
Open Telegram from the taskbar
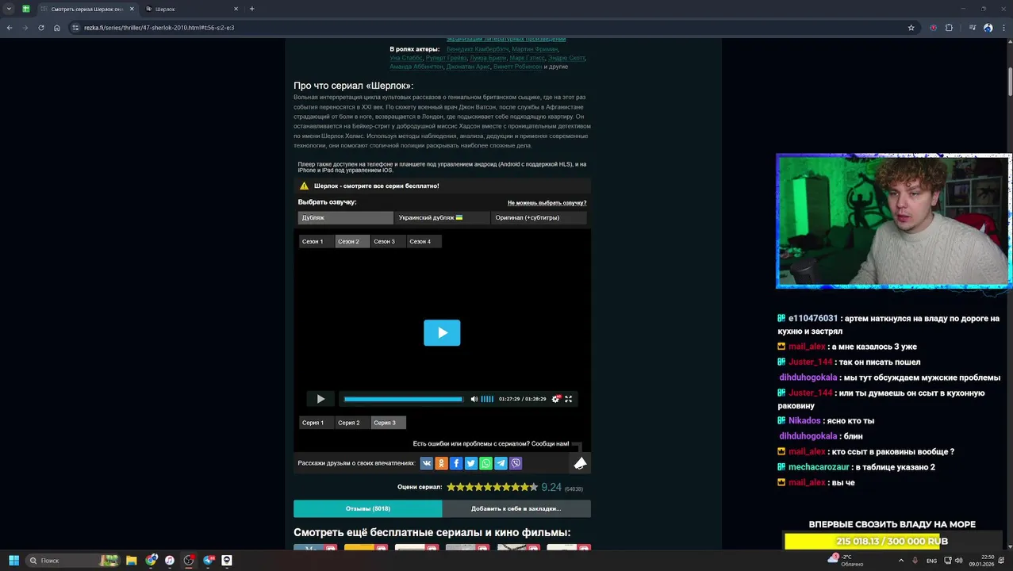tap(209, 560)
